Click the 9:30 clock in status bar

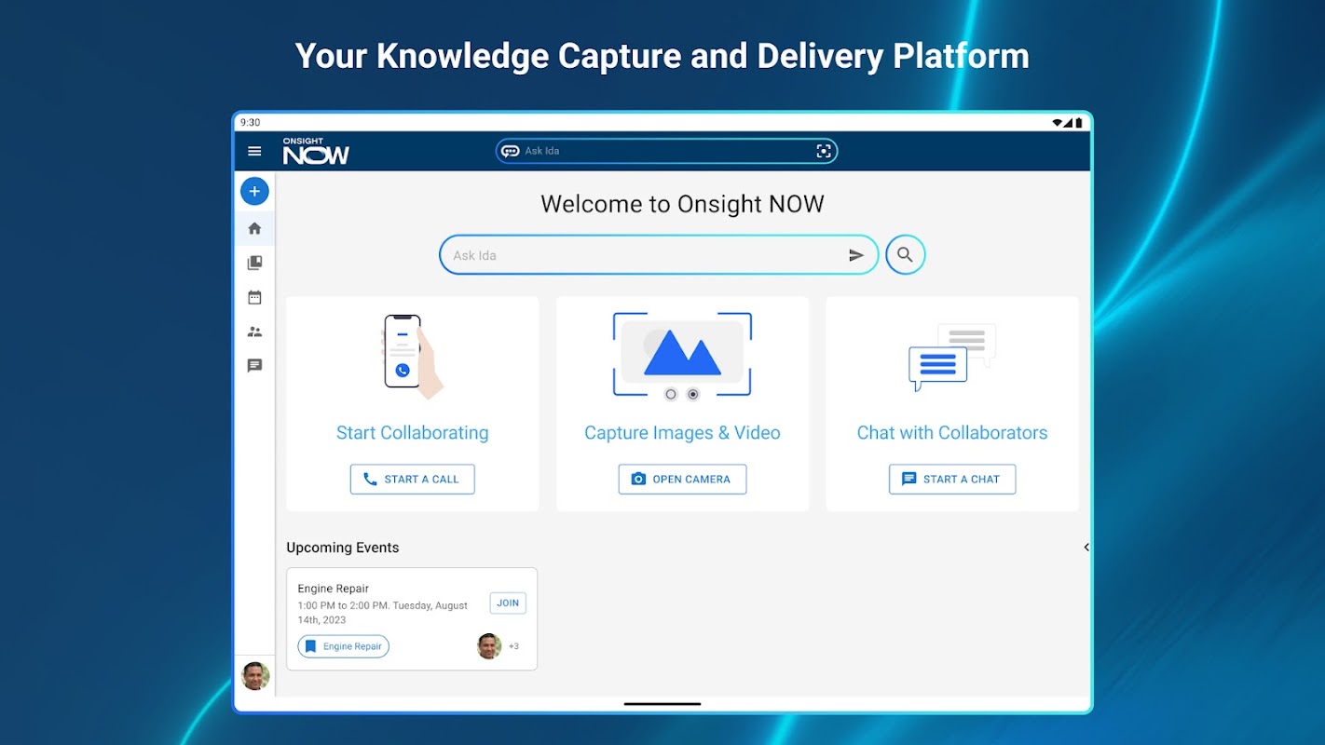(250, 122)
